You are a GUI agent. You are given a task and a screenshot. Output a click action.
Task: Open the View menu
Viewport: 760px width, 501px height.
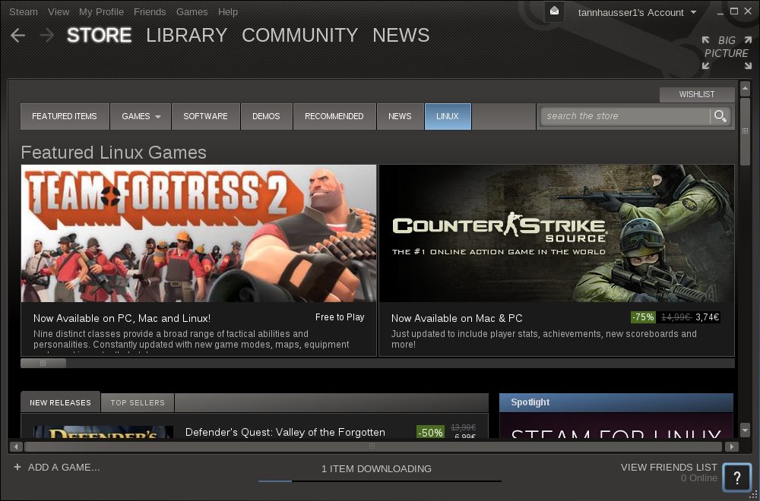(59, 12)
